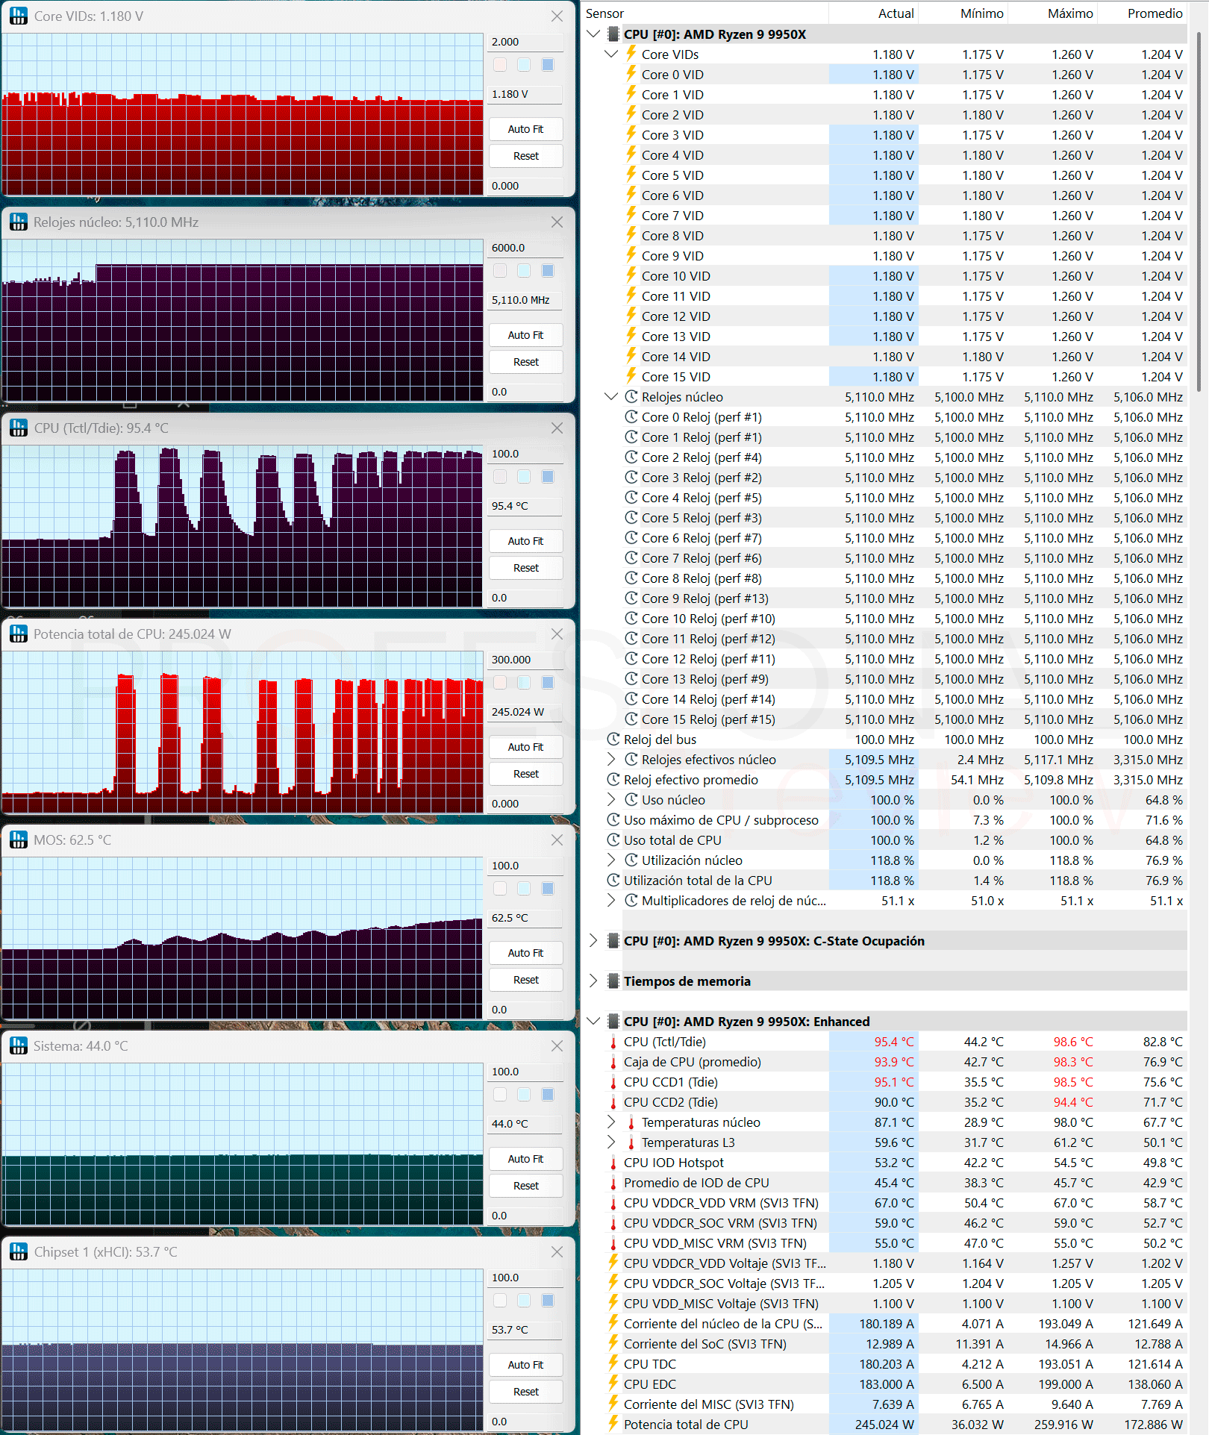Click the Actual column header

pos(872,13)
